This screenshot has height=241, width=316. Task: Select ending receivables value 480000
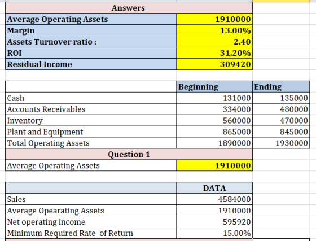pos(281,109)
